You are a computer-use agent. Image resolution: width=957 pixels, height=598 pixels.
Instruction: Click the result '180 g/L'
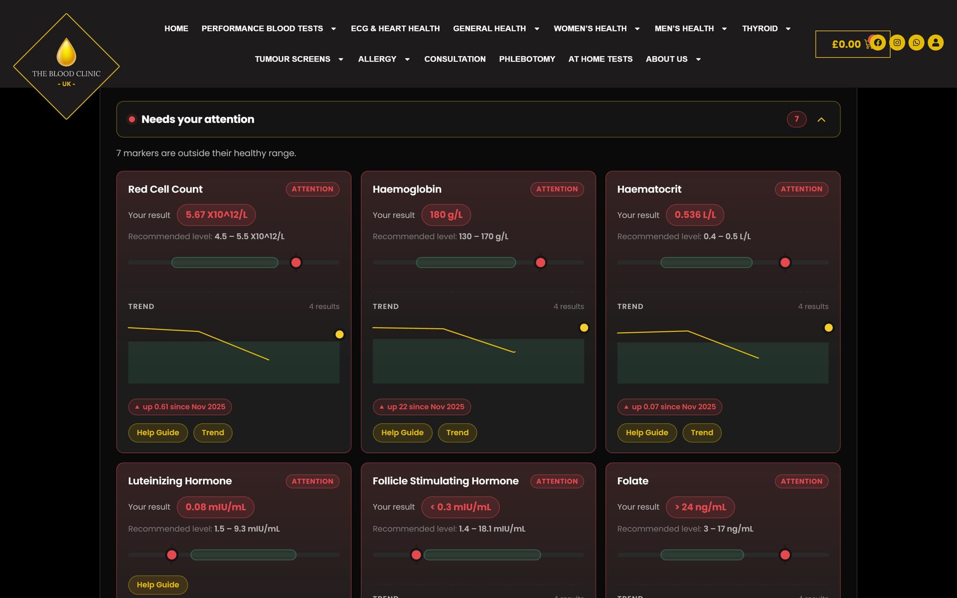(446, 215)
